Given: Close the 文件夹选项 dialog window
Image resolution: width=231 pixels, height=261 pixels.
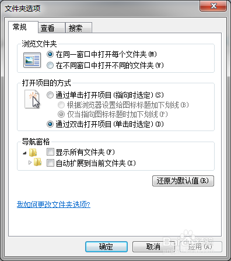Looking at the screenshot, I should click(213, 6).
